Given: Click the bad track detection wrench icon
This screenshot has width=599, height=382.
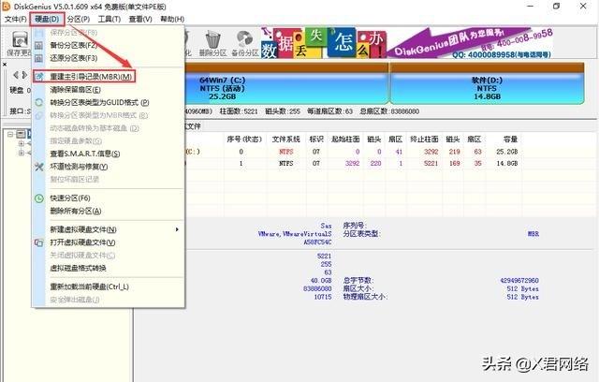Looking at the screenshot, I should (39, 167).
